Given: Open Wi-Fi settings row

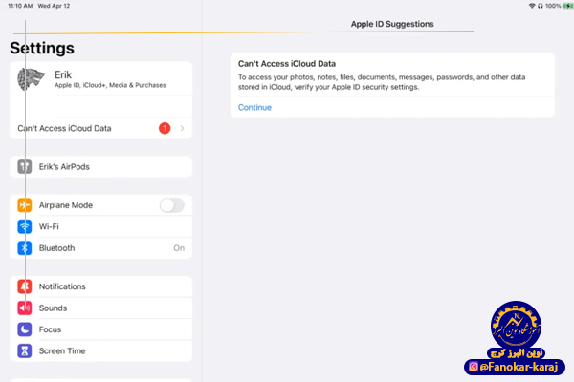Looking at the screenshot, I should [x=101, y=226].
